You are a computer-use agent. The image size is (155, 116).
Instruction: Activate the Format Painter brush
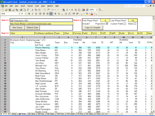(x=48, y=10)
